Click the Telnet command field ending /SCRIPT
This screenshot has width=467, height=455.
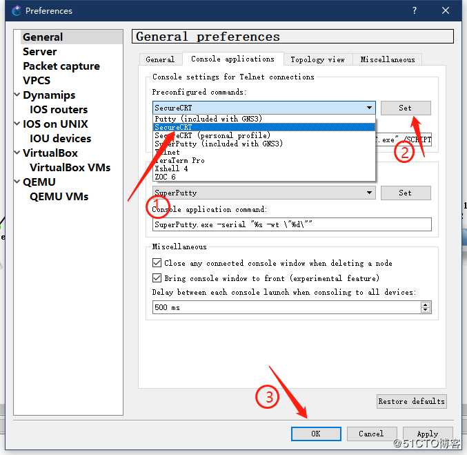404,139
